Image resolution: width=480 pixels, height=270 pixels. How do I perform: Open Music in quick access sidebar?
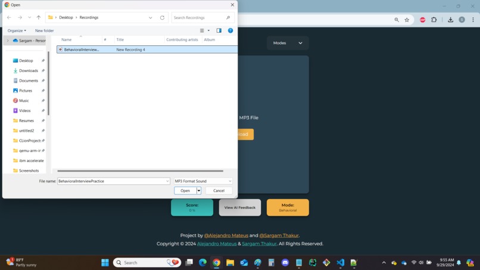24,101
